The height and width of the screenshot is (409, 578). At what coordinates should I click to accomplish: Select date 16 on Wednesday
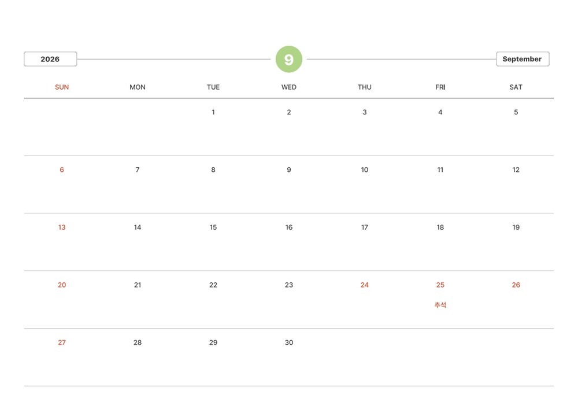289,227
